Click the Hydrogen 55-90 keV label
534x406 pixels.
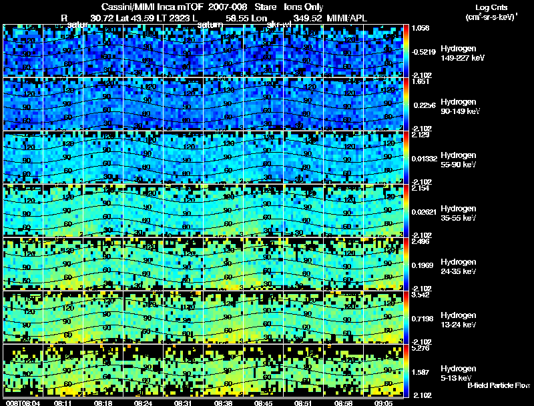coord(459,160)
